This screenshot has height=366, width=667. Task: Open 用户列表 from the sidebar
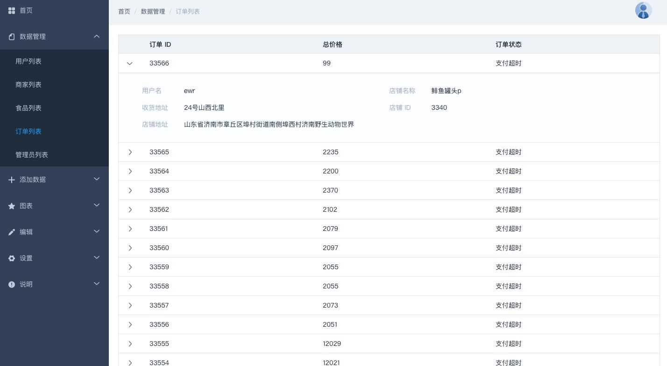coord(28,61)
